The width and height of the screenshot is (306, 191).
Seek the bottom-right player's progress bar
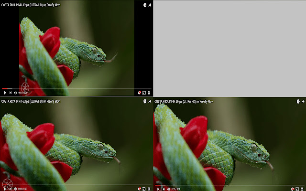pos(229,185)
